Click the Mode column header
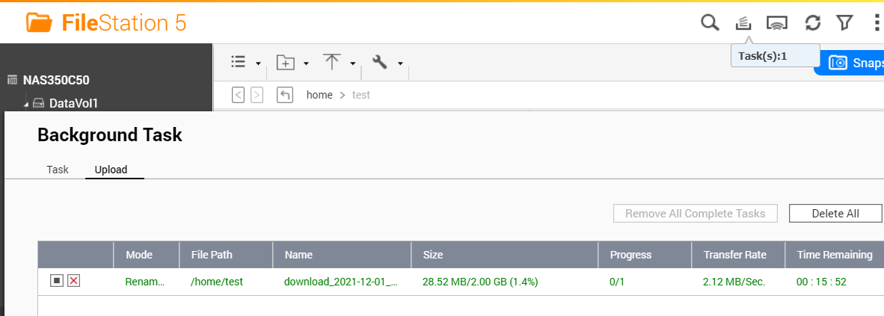This screenshot has height=316, width=884. tap(146, 255)
